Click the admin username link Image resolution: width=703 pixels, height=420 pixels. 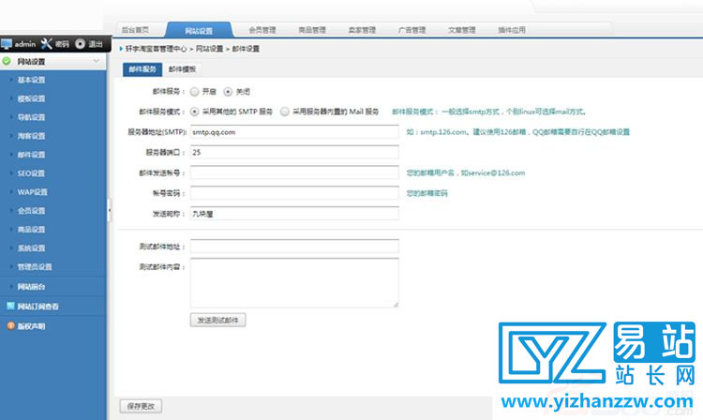tap(24, 44)
